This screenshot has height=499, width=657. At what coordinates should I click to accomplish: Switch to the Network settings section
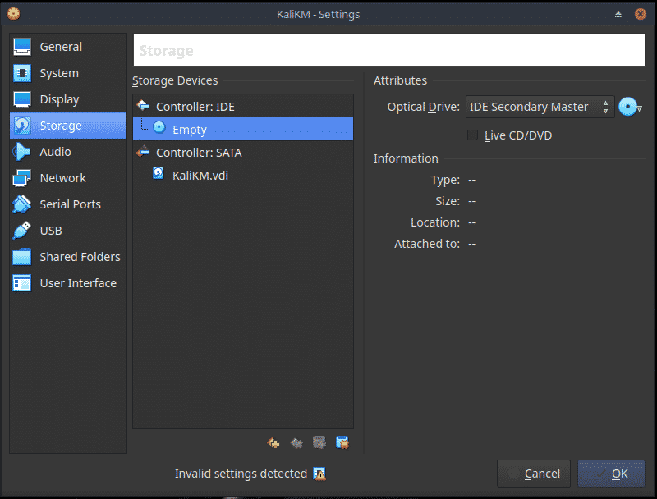tap(62, 178)
